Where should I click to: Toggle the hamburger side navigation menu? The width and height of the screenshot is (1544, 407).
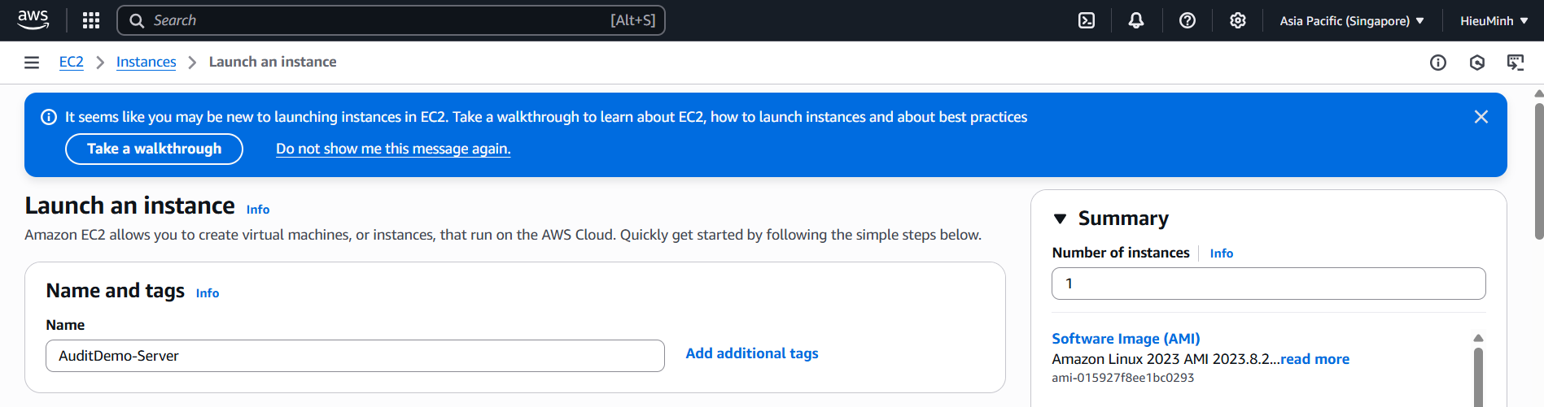tap(32, 63)
